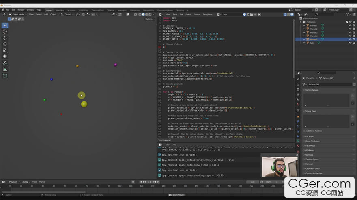This screenshot has height=200, width=357.
Task: Open the Modifiers wrench properties tab
Action: 298,122
